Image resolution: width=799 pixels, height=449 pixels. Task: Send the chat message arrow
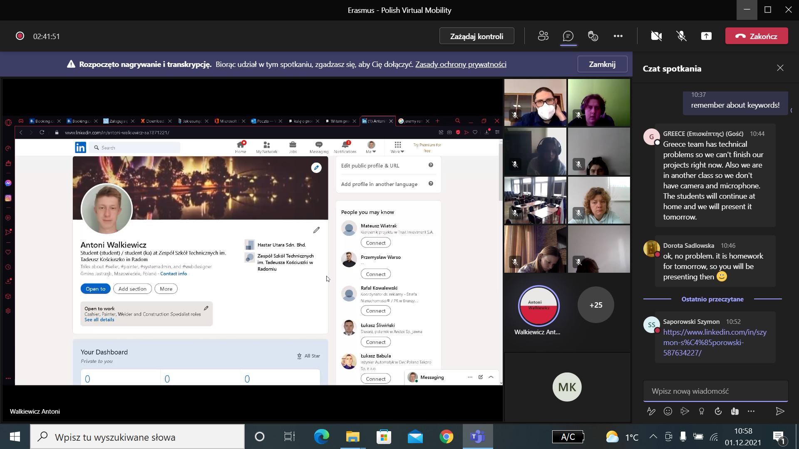click(x=780, y=411)
